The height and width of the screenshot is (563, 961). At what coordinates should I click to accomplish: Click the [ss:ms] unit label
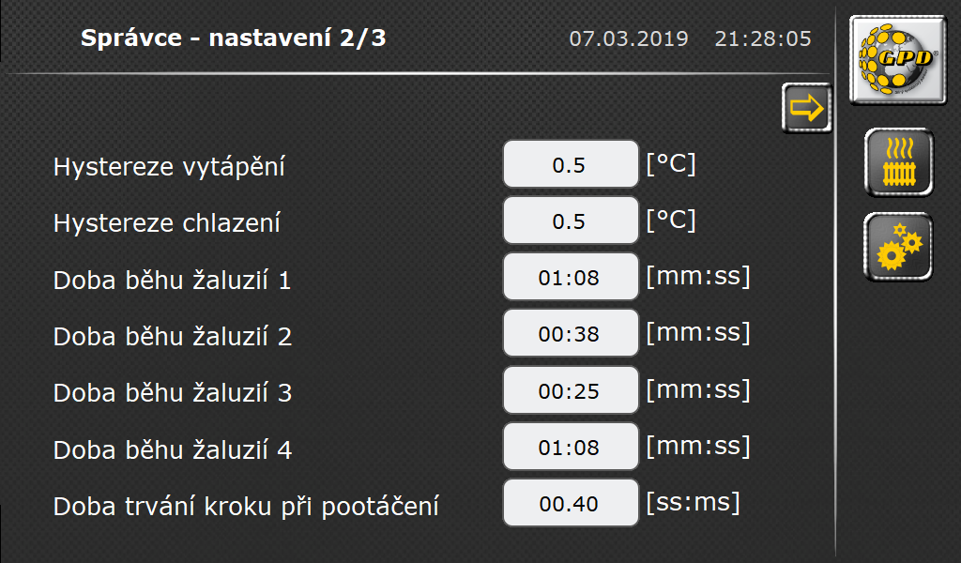coord(694,502)
